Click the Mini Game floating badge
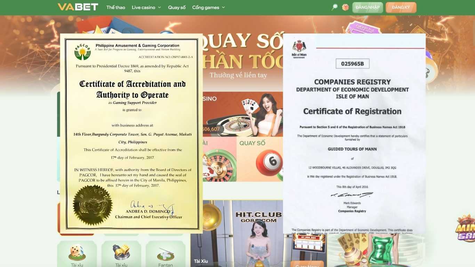 click(x=465, y=228)
